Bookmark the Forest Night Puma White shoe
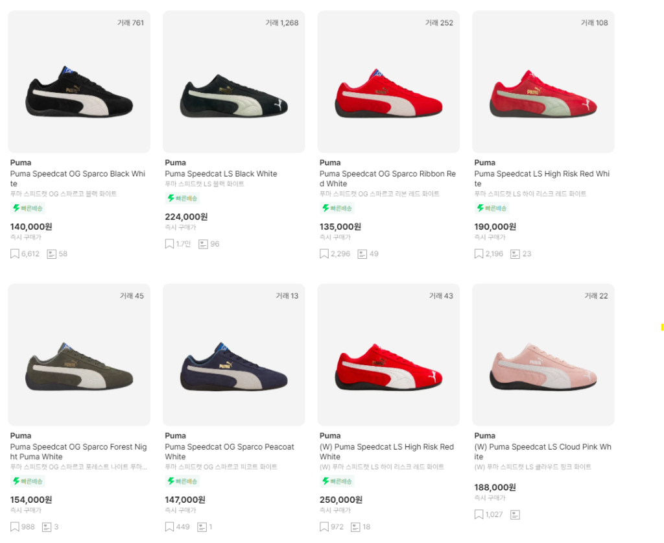This screenshot has height=543, width=664. (15, 527)
